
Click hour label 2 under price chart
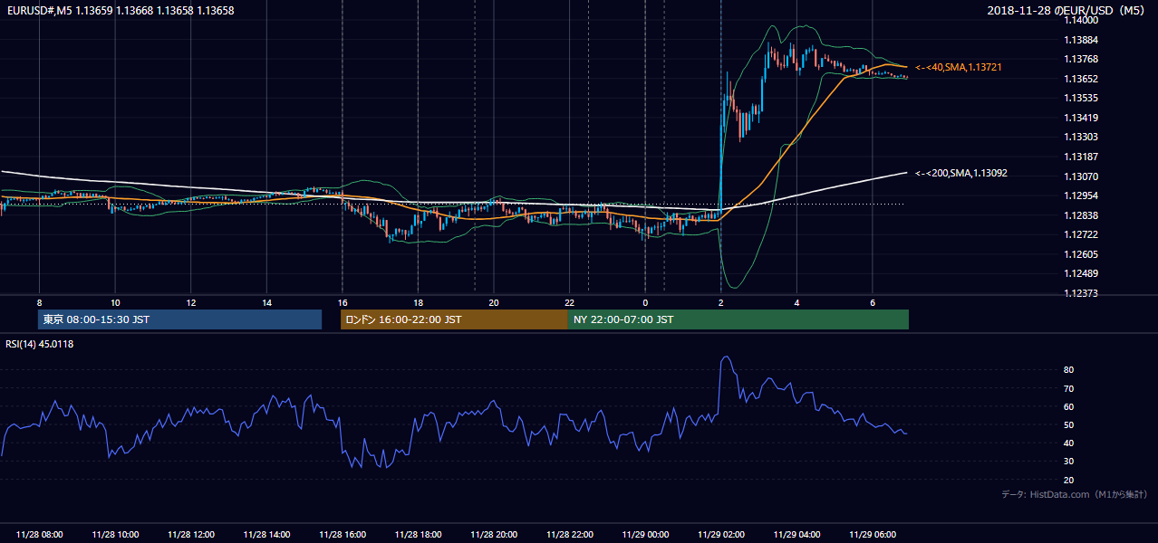pos(720,302)
